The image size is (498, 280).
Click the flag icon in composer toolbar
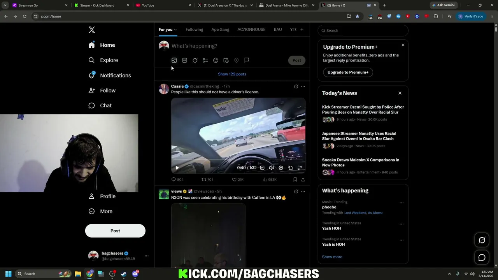[247, 60]
